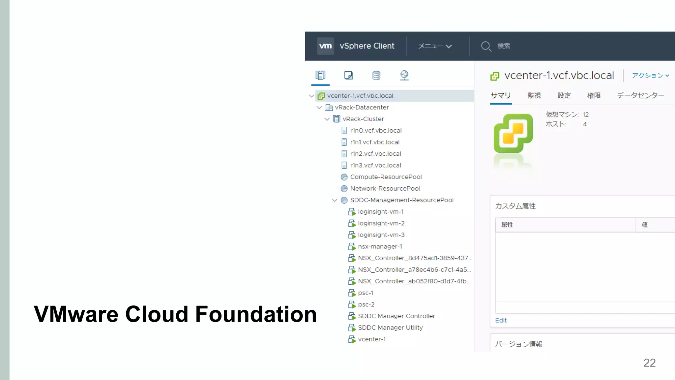The width and height of the screenshot is (675, 380).
Task: Click the VMware vm logo icon
Action: pyautogui.click(x=325, y=46)
